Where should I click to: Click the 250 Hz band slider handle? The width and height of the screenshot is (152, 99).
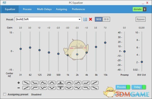[x=49, y=52]
